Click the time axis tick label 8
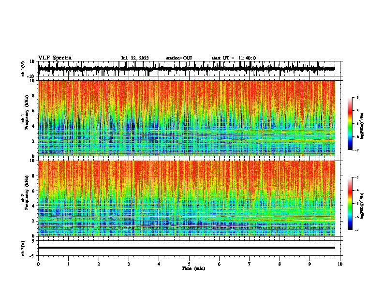 [280, 264]
